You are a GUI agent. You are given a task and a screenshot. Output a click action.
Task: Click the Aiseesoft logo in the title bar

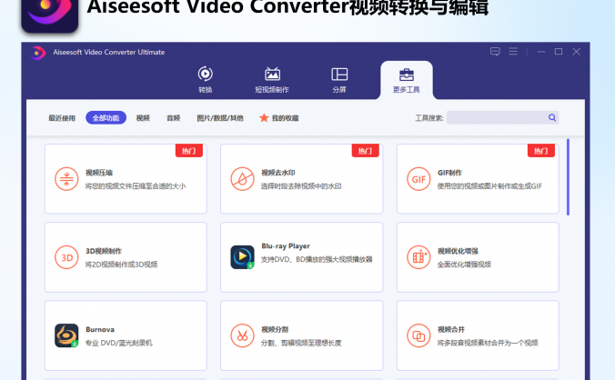click(x=38, y=53)
